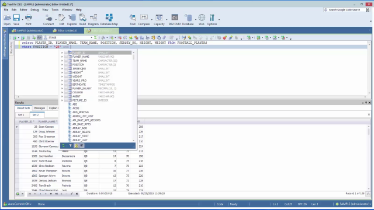The height and width of the screenshot is (210, 374).
Task: Click the editor horizontal scrollbar
Action: (192, 97)
